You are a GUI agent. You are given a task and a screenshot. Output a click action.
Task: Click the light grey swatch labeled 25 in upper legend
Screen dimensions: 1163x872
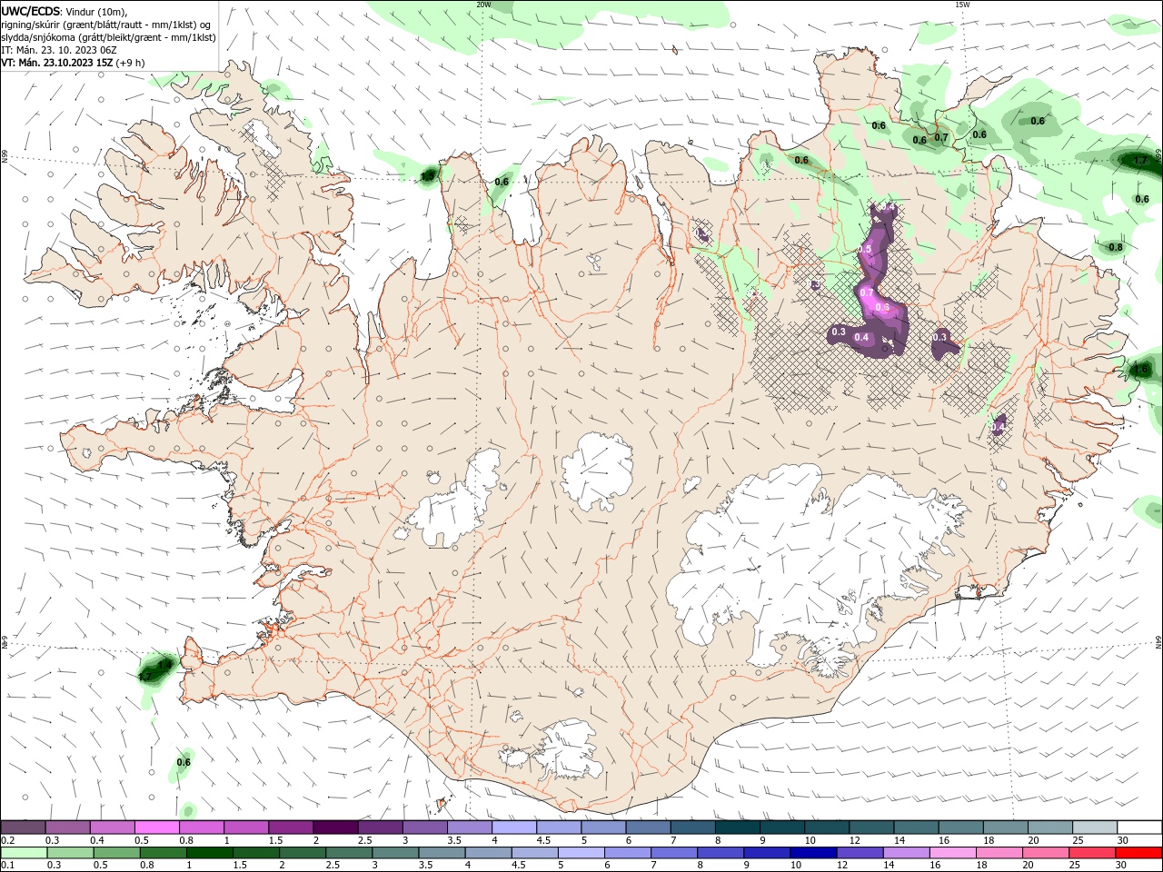click(x=1095, y=827)
